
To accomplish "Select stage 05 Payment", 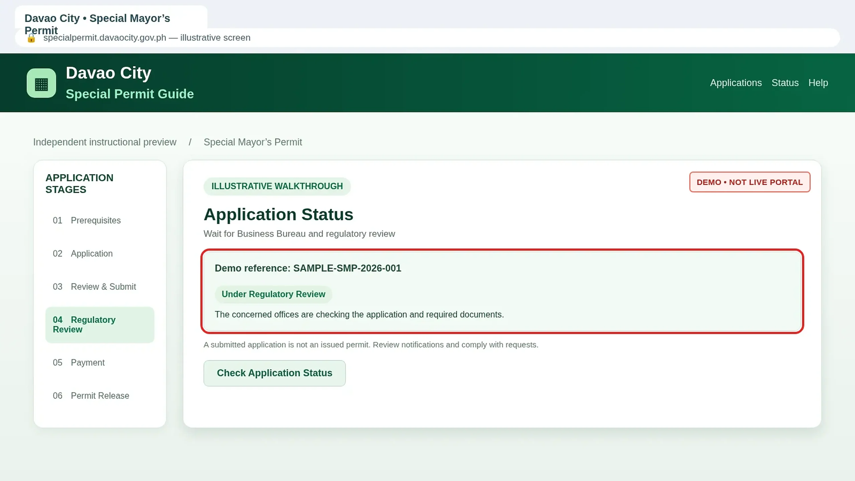I will (100, 362).
